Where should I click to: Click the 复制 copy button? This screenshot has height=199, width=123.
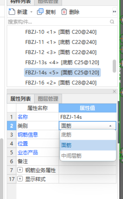click(46, 12)
